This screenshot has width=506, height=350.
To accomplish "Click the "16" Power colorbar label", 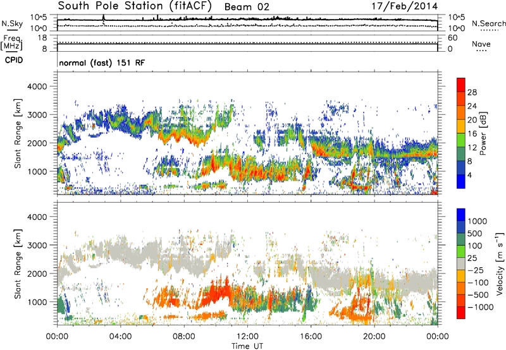I will click(x=472, y=134).
